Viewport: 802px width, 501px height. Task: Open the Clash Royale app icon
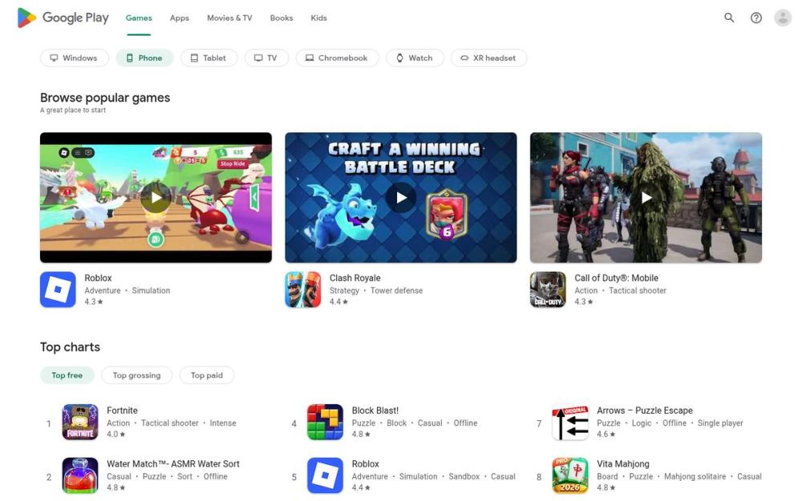(303, 289)
